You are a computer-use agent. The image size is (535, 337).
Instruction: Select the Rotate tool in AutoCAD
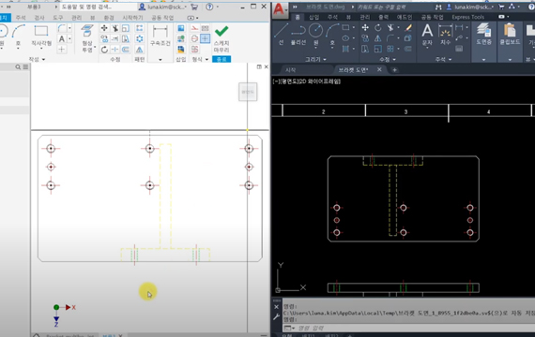377,27
